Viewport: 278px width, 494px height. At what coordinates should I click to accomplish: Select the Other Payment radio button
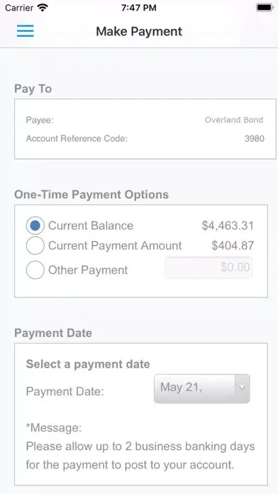(35, 270)
